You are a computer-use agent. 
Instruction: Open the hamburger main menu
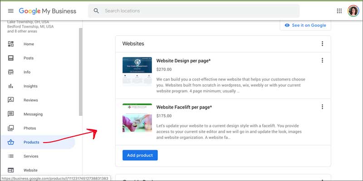10,11
